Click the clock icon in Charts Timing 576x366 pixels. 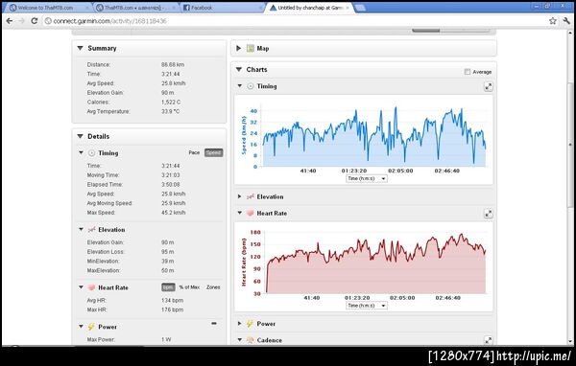coord(251,86)
